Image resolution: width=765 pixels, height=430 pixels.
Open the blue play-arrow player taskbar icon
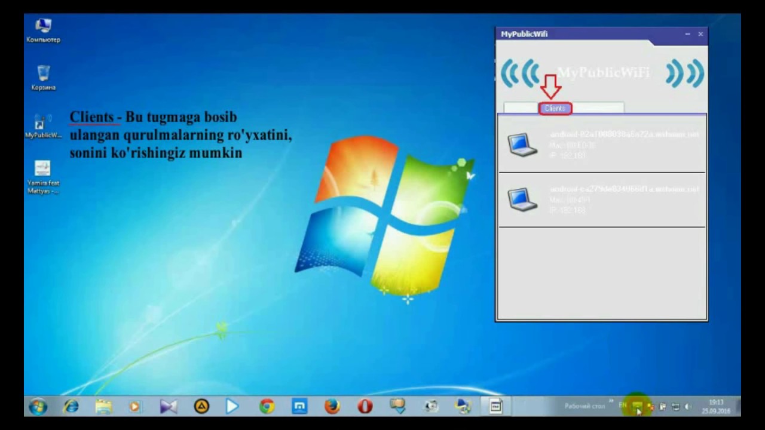232,407
